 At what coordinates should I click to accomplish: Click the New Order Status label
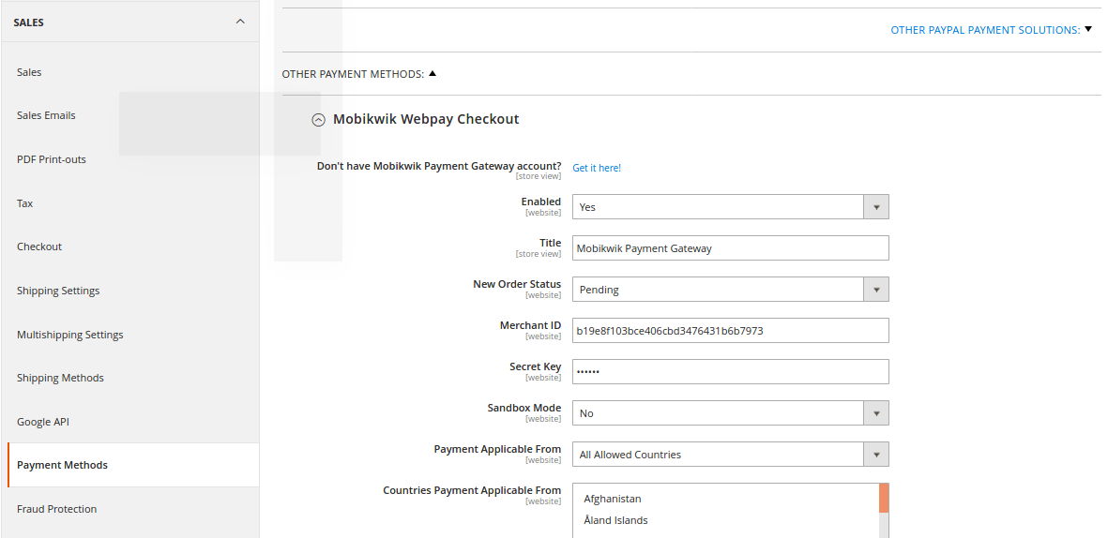(517, 284)
